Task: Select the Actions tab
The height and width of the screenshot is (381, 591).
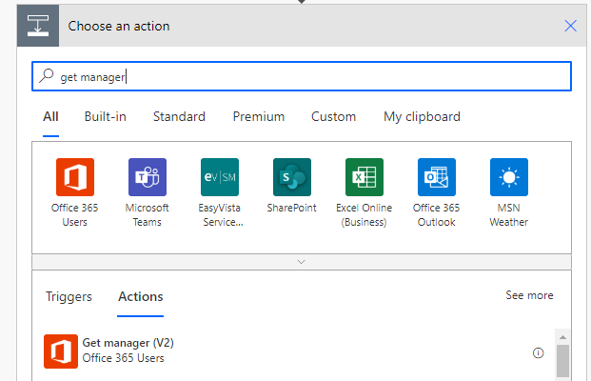Action: pos(141,296)
